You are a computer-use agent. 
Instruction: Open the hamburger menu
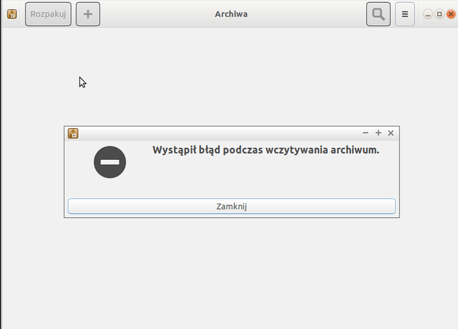pos(405,14)
